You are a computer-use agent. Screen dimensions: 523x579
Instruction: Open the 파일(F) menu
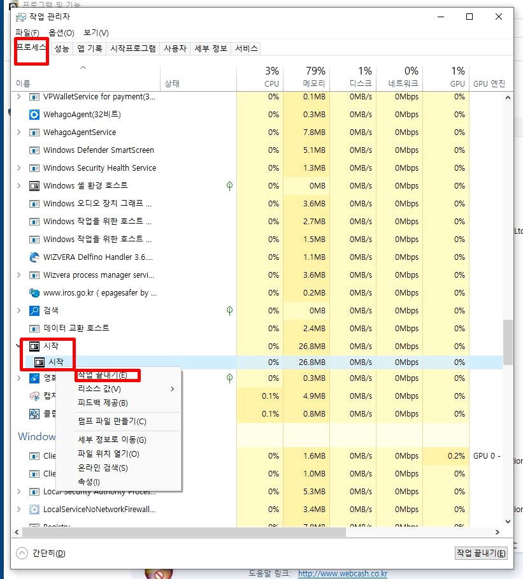27,33
